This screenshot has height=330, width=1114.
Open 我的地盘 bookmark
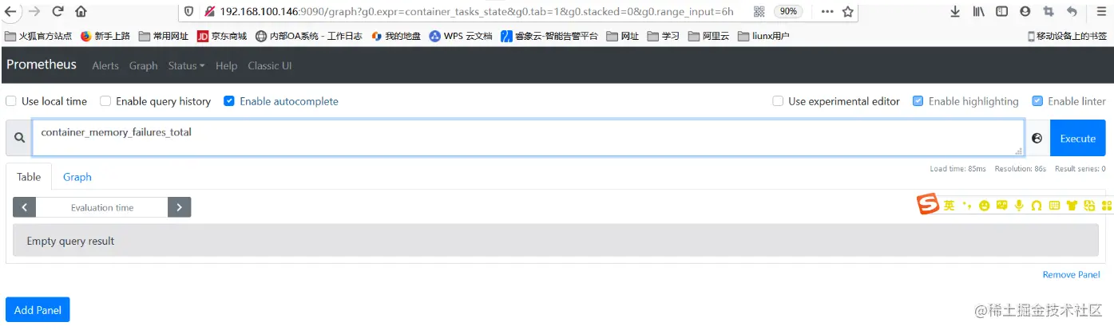pos(396,36)
